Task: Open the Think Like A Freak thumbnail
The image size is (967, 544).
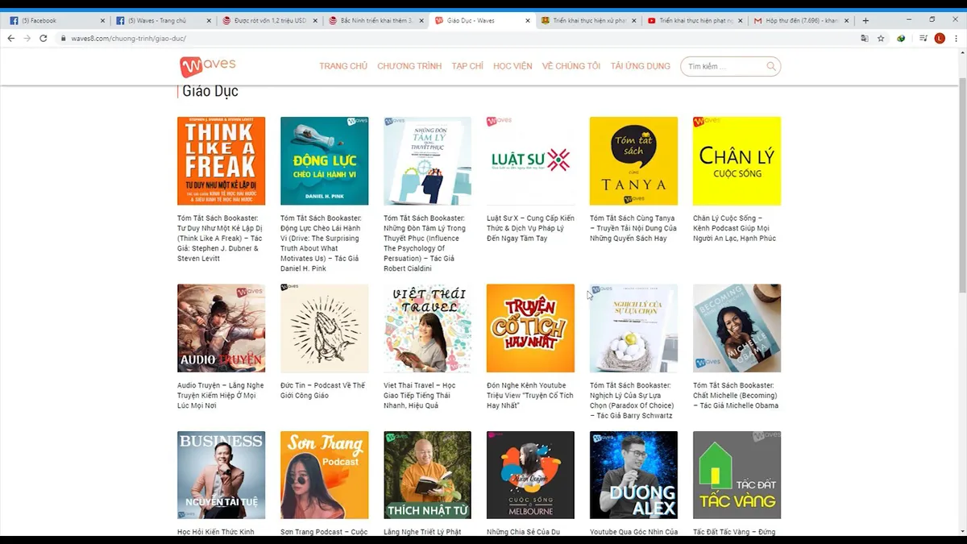Action: [x=221, y=161]
